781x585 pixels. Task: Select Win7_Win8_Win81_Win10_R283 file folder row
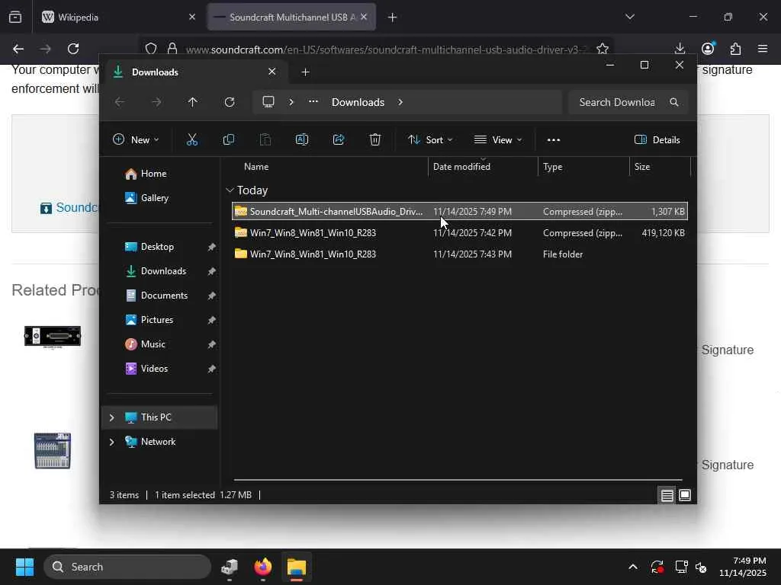(460, 254)
